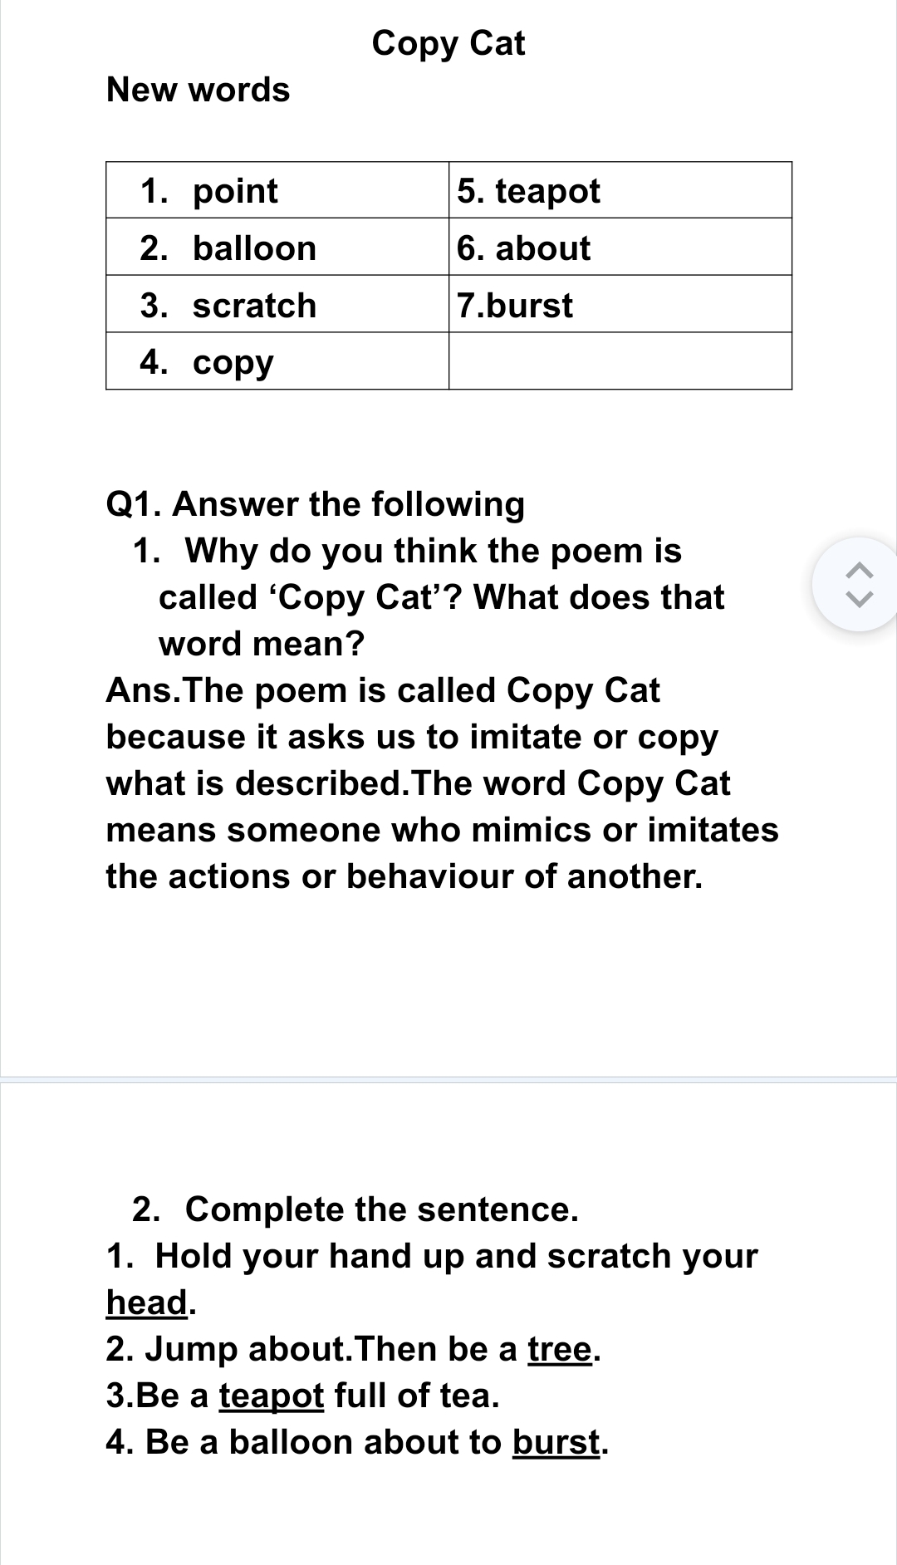
Task: Click '2. Complete the sentence.' heading
Action: point(355,1209)
